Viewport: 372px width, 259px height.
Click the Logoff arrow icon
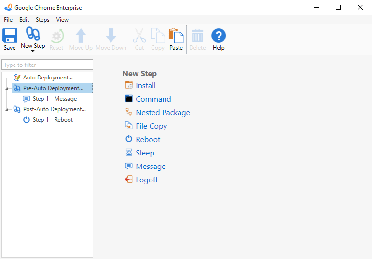coord(129,179)
